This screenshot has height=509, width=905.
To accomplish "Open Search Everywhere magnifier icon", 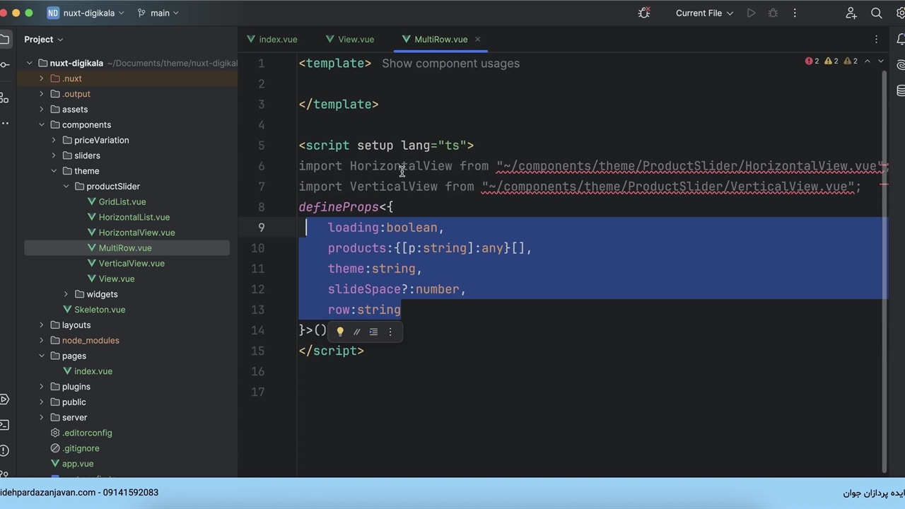I will click(876, 13).
